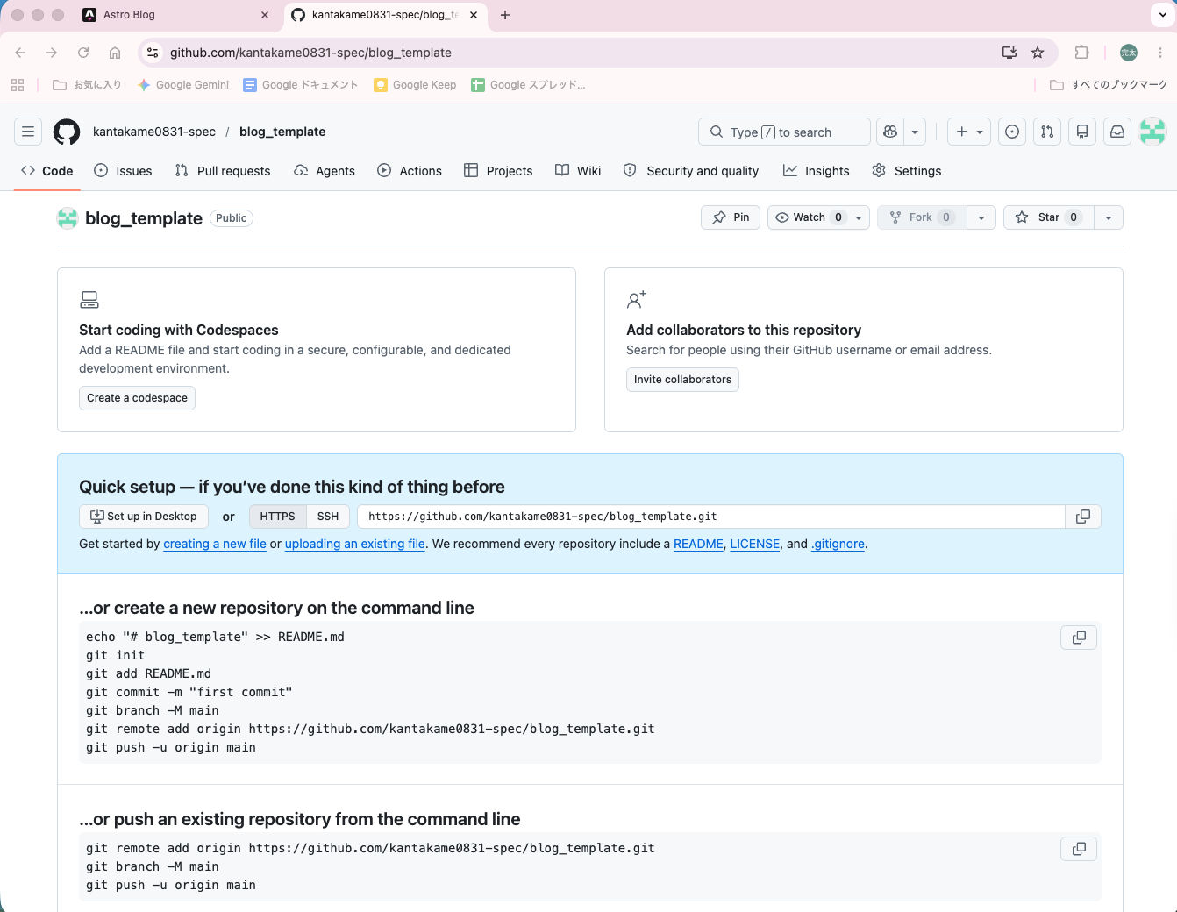Click the GitHub Octocat logo
Viewport: 1177px width, 912px height.
[67, 132]
